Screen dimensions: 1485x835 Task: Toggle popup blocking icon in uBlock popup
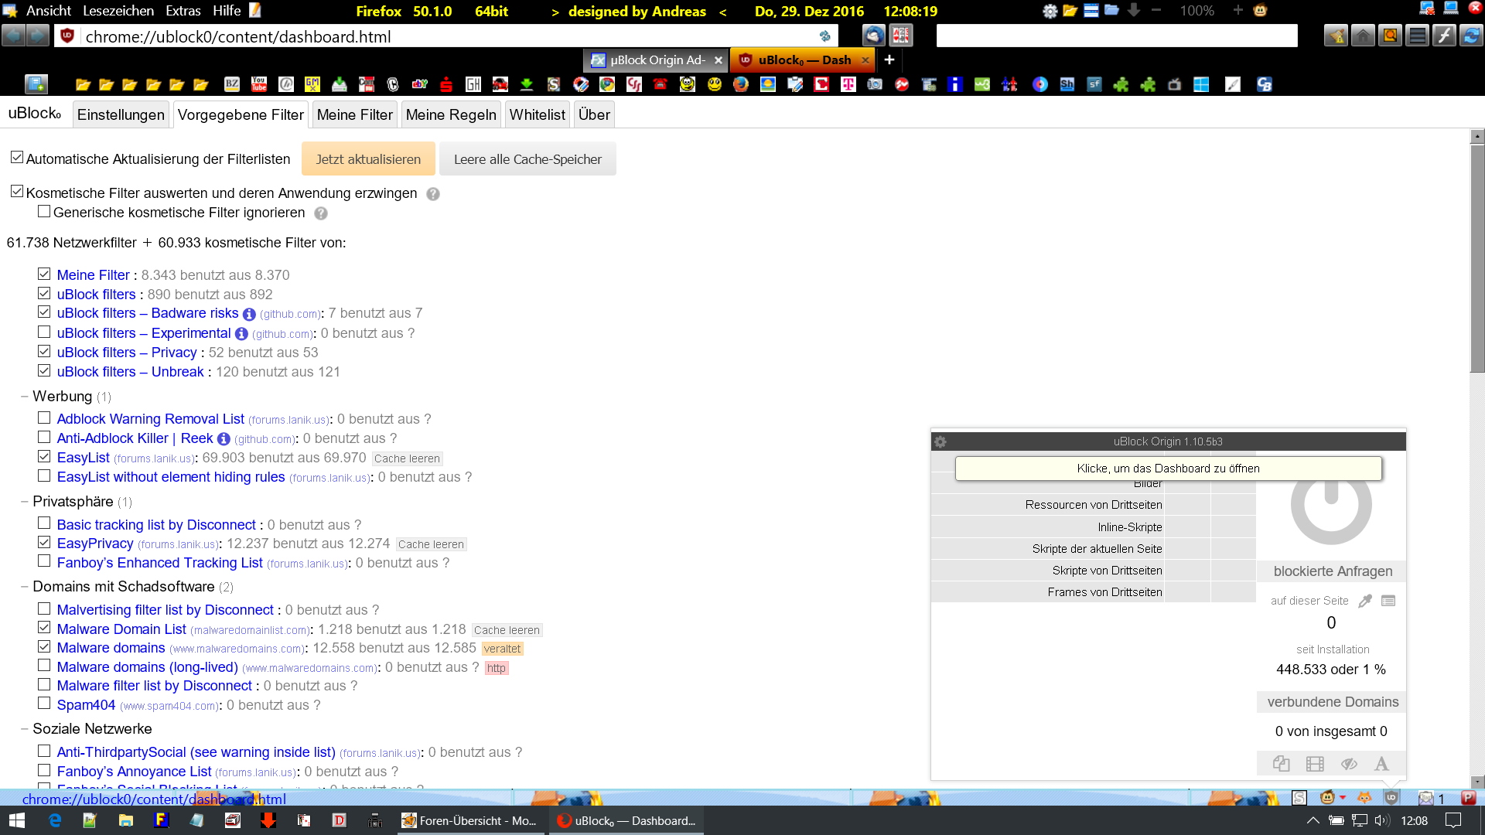tap(1281, 764)
